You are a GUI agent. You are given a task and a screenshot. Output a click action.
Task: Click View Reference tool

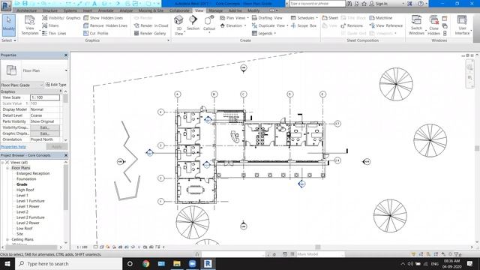386,25
